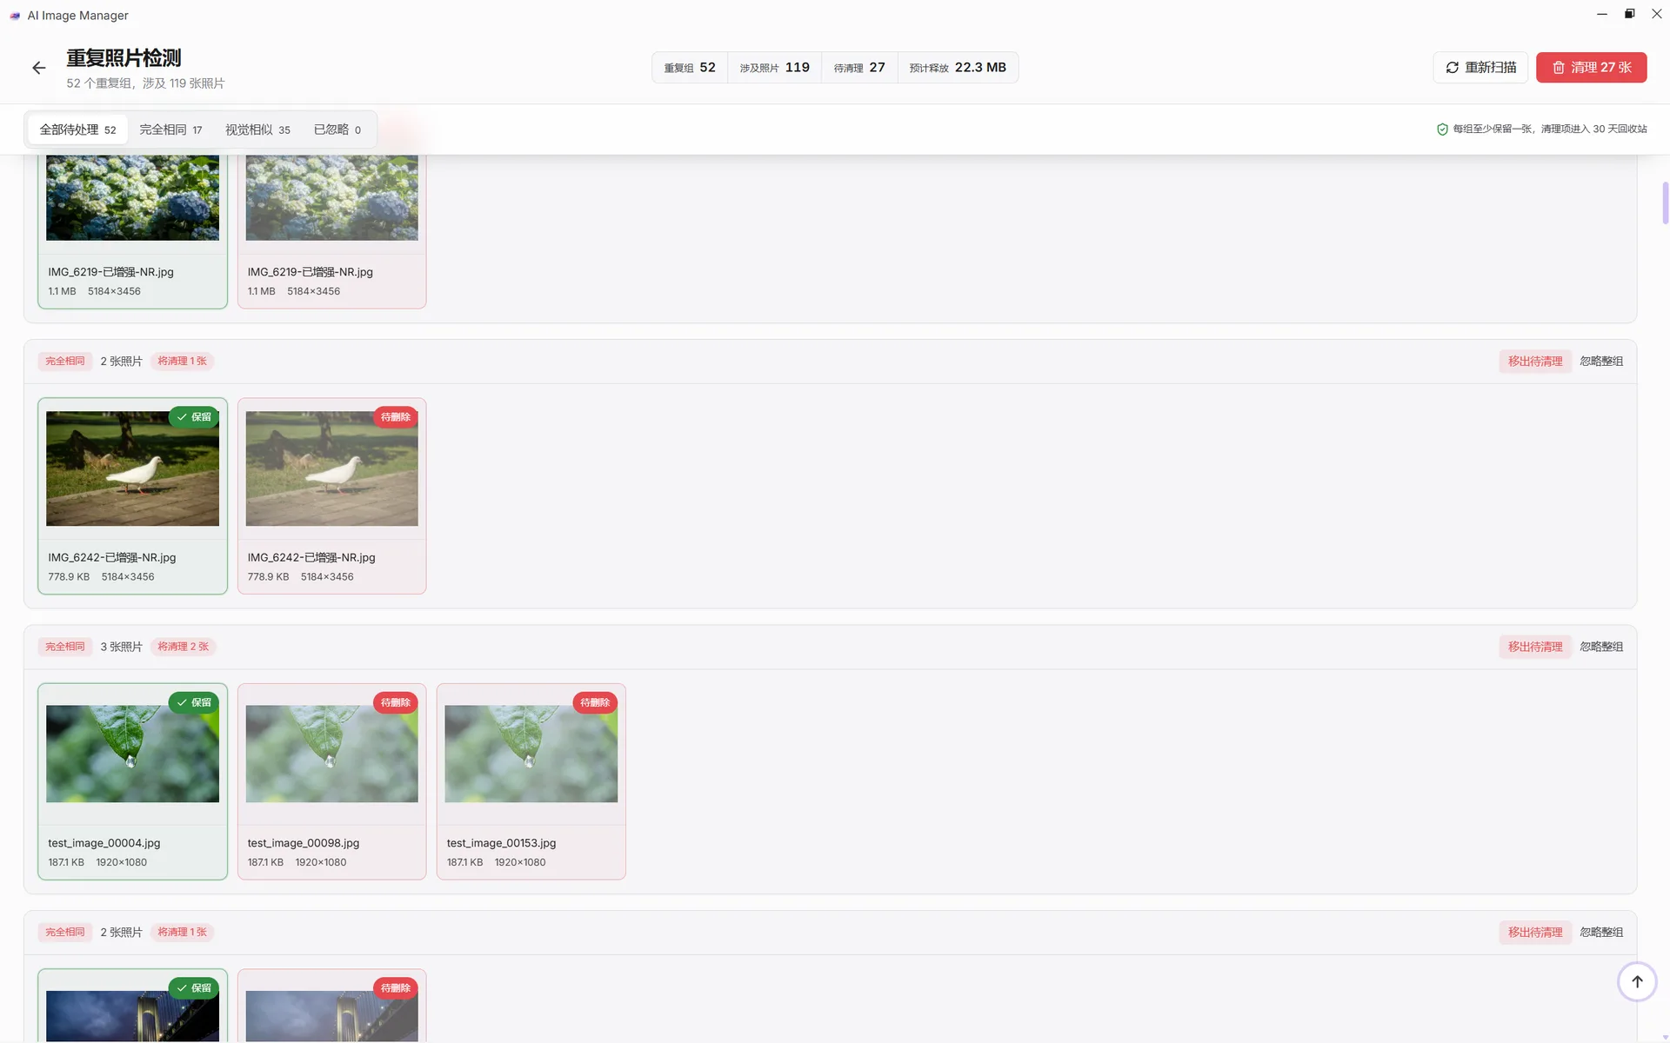This screenshot has height=1043, width=1670.
Task: Open the 已忽略 tab
Action: [x=337, y=130]
